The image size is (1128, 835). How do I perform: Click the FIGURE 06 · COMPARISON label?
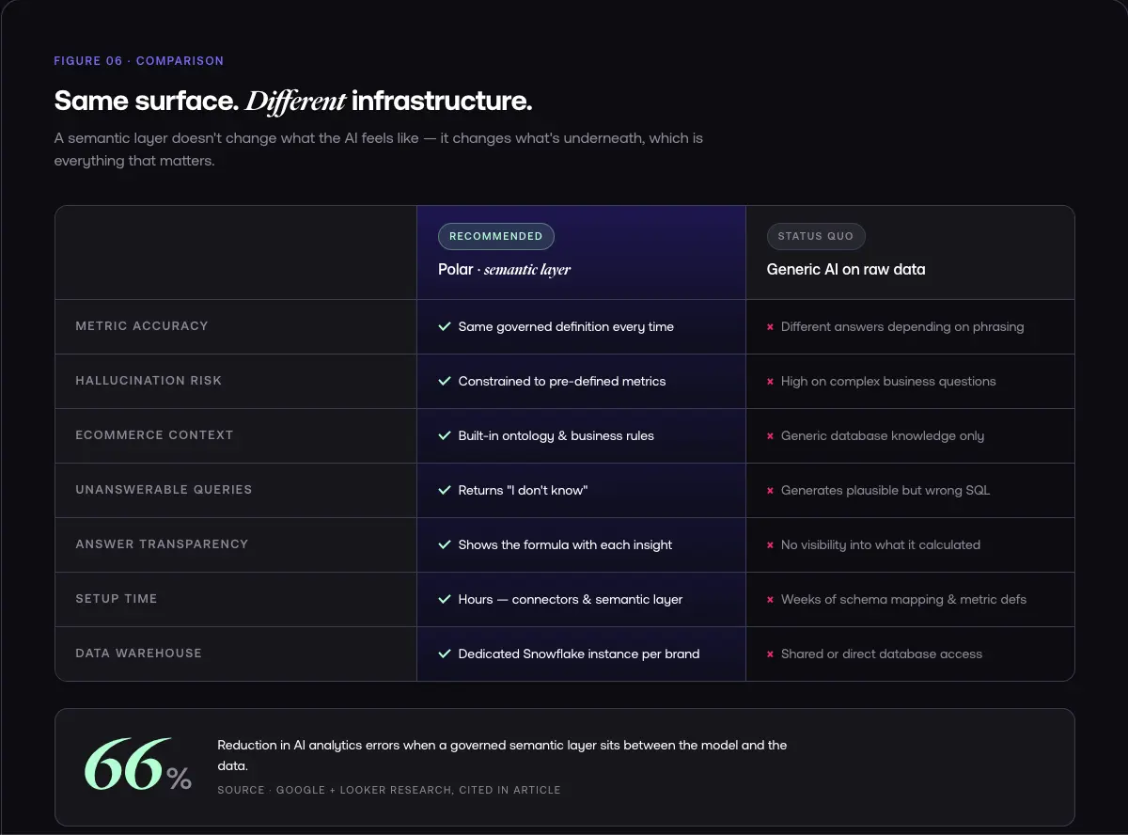pos(138,61)
